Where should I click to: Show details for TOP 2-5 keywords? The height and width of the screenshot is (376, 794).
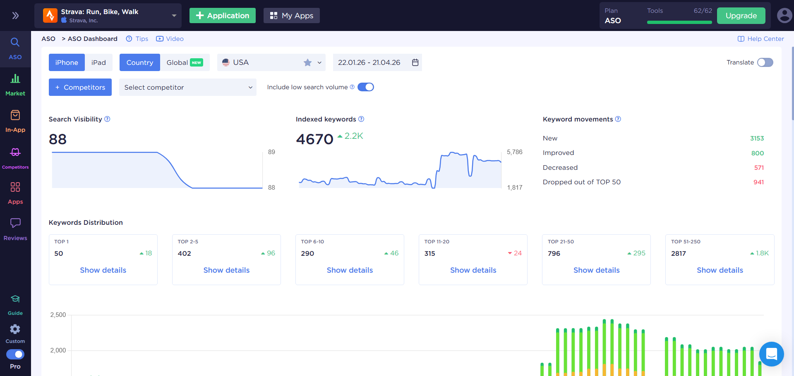click(x=226, y=270)
